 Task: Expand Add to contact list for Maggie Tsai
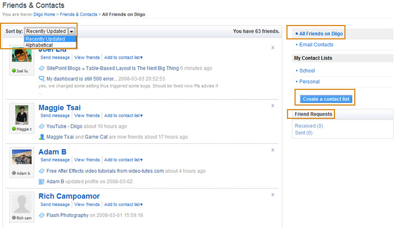123,115
